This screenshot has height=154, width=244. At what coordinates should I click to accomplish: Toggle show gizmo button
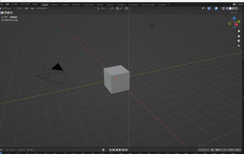point(209,8)
